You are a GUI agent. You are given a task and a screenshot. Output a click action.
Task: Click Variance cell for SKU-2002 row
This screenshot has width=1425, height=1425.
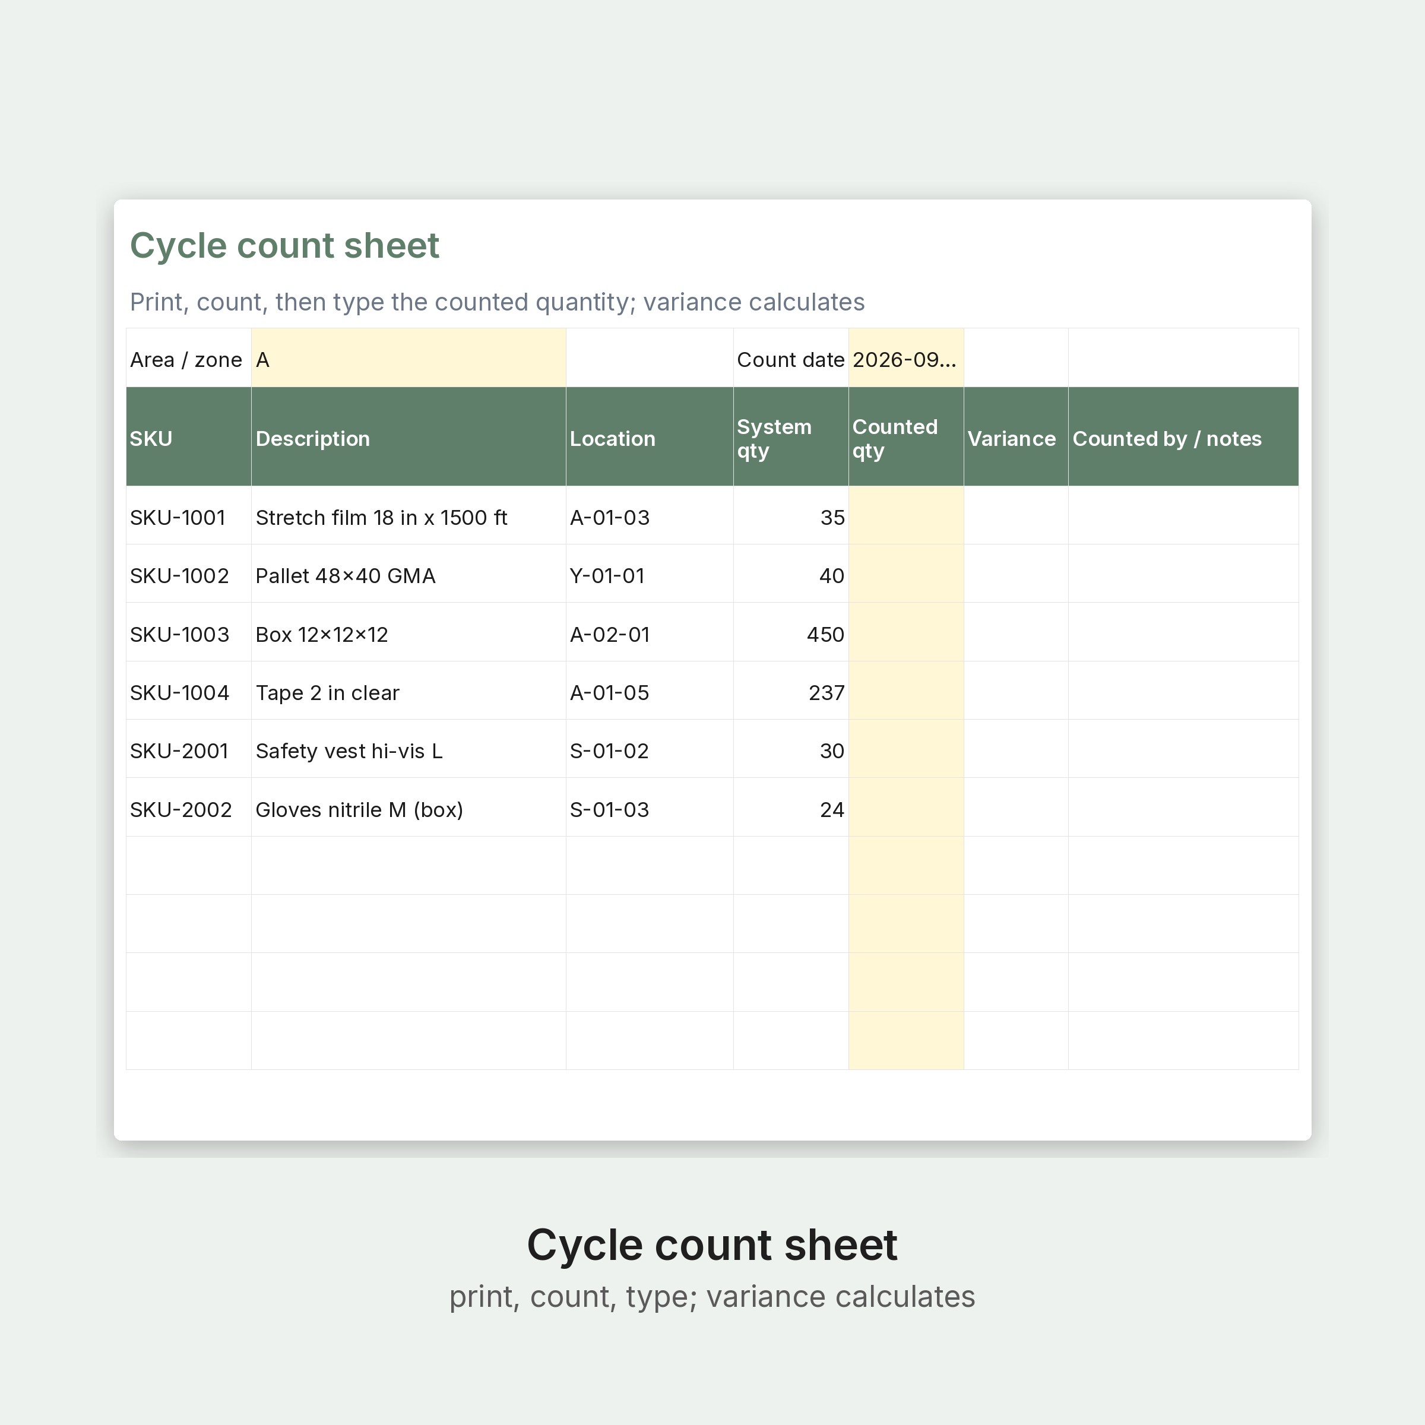pyautogui.click(x=1016, y=807)
